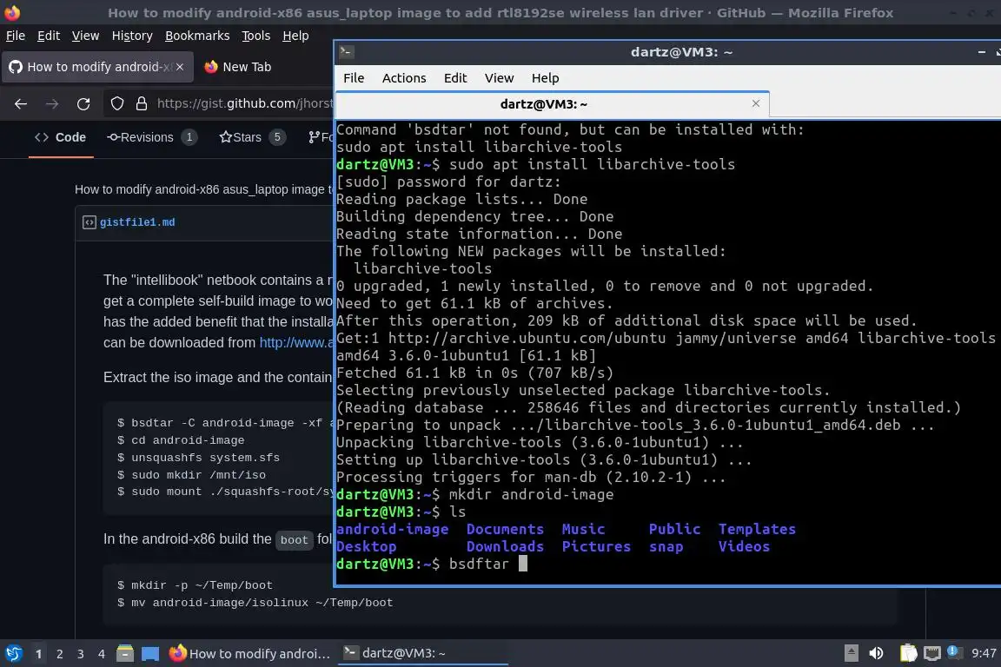Open the terminal window File menu
Viewport: 1001px width, 667px height.
(x=354, y=78)
